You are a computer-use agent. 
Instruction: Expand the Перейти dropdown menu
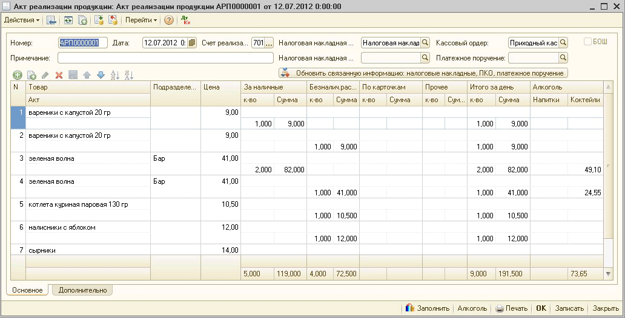[x=141, y=20]
